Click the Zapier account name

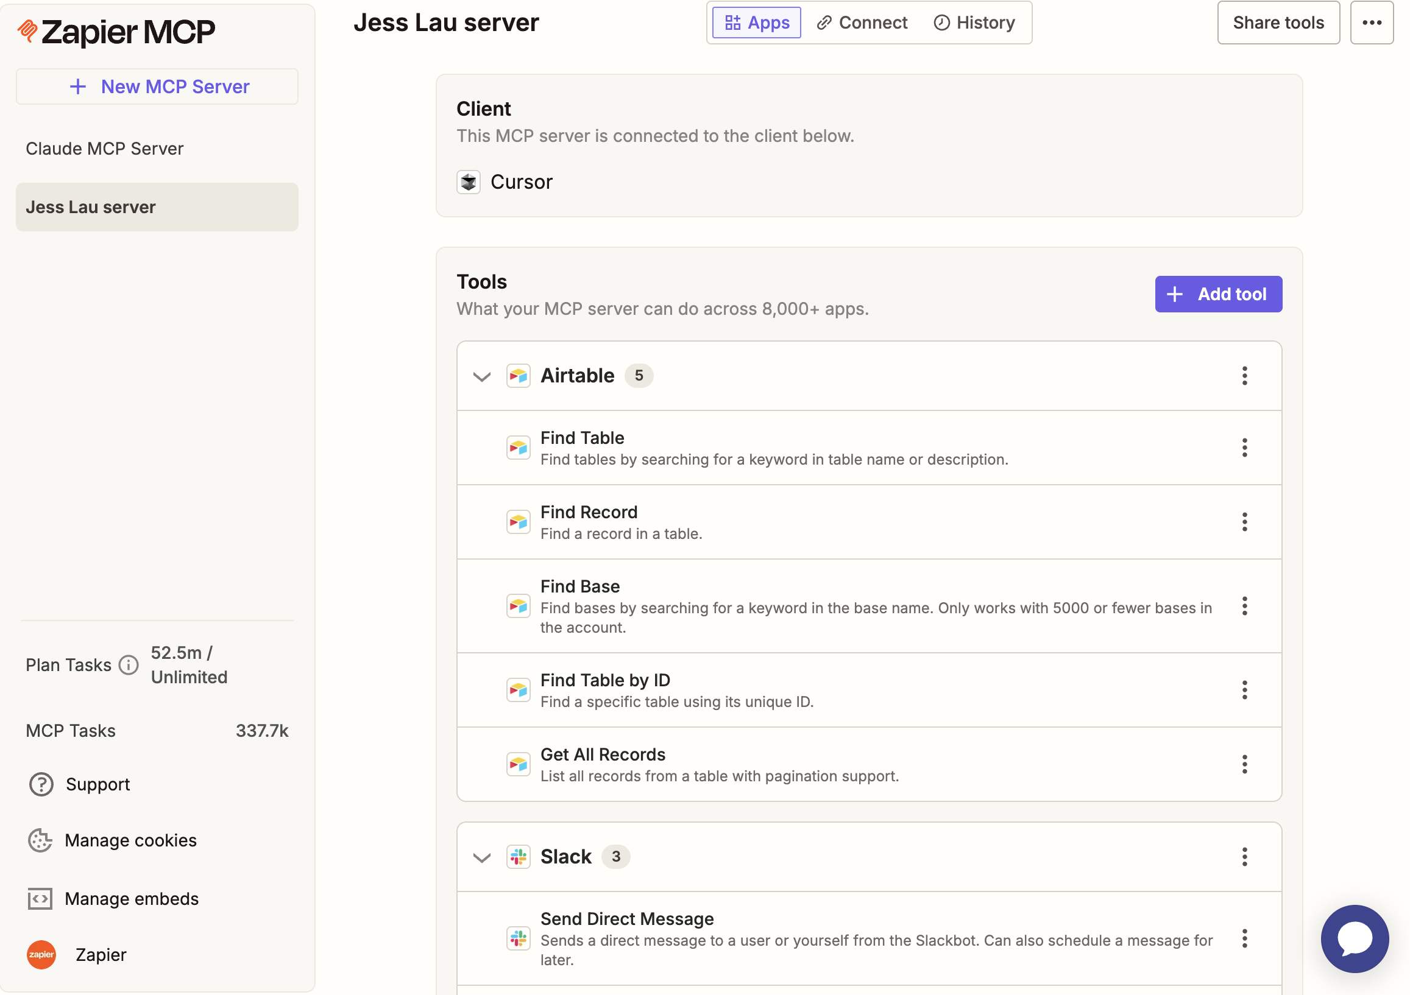click(x=101, y=954)
